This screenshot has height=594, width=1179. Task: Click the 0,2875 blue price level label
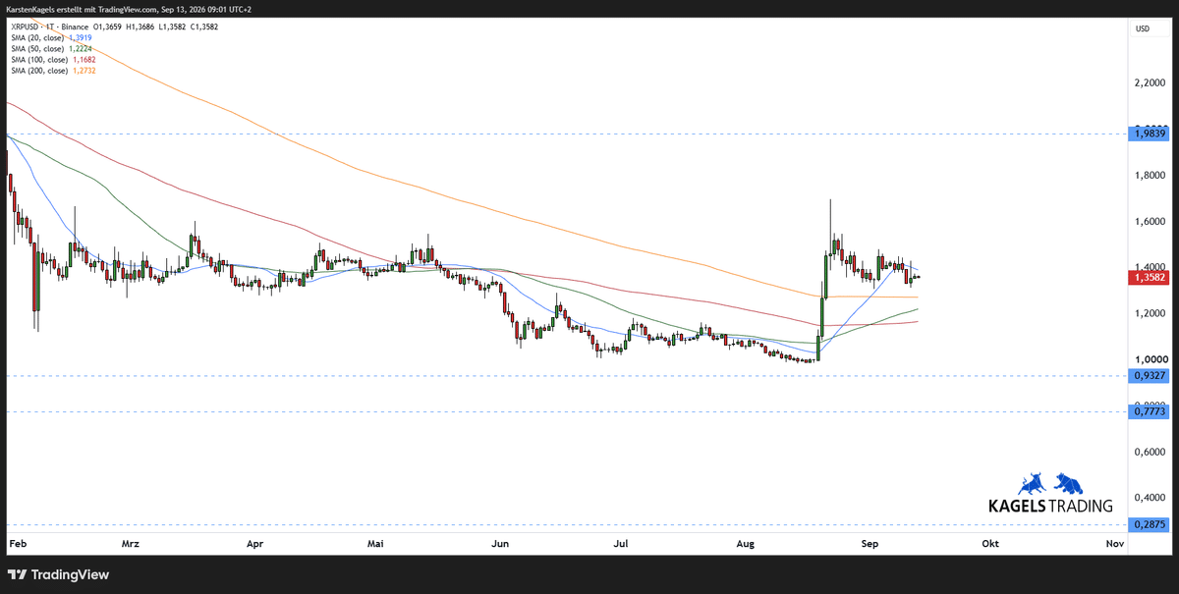(x=1149, y=525)
